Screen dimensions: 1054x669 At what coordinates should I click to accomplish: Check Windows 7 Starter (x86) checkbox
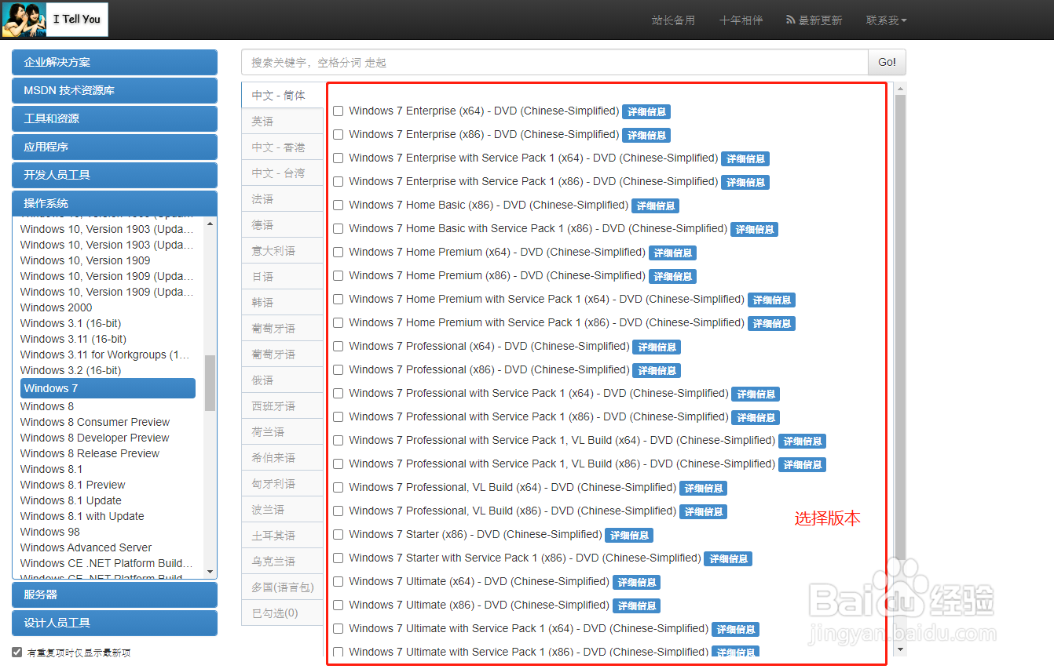[339, 535]
